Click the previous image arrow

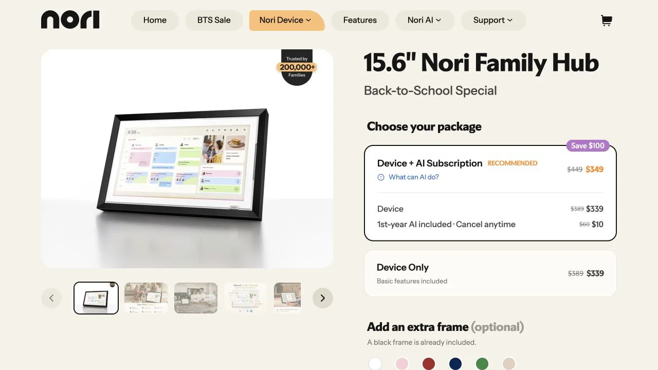51,298
